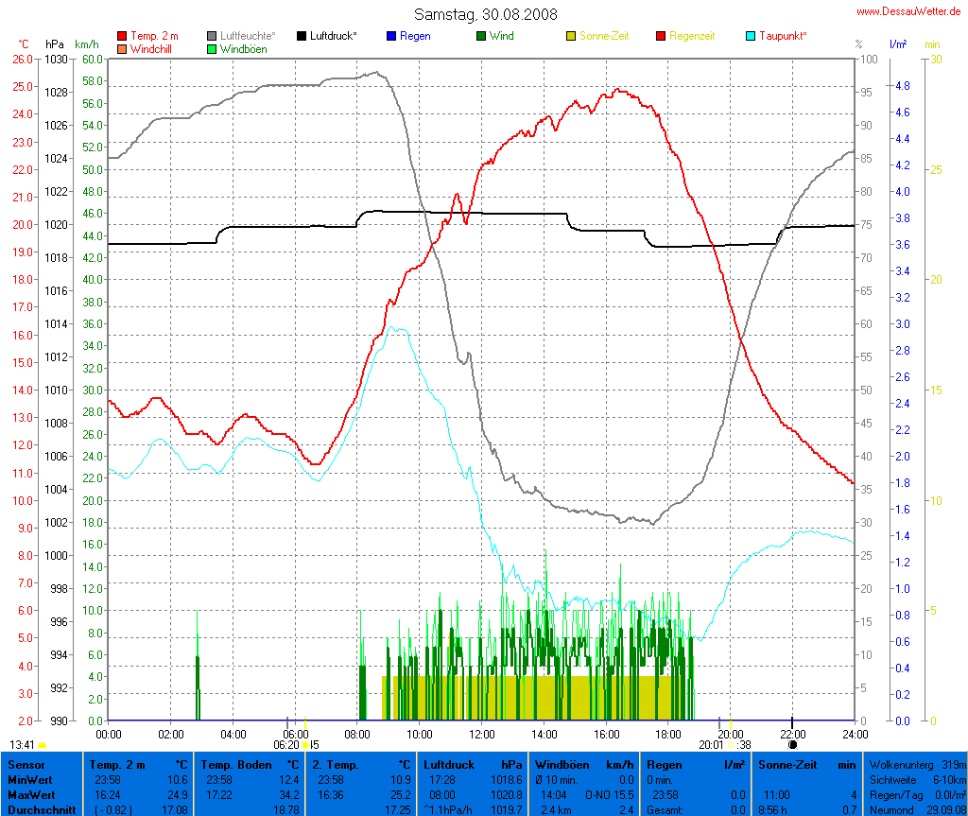Viewport: 968px width, 816px height.
Task: Click the gray Luftfeuchte legend square
Action: (x=212, y=36)
